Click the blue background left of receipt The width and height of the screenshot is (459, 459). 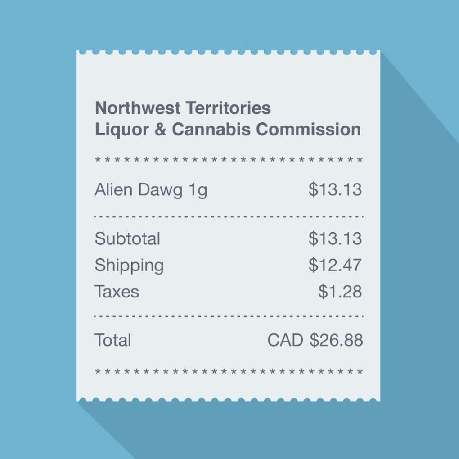tap(38, 225)
